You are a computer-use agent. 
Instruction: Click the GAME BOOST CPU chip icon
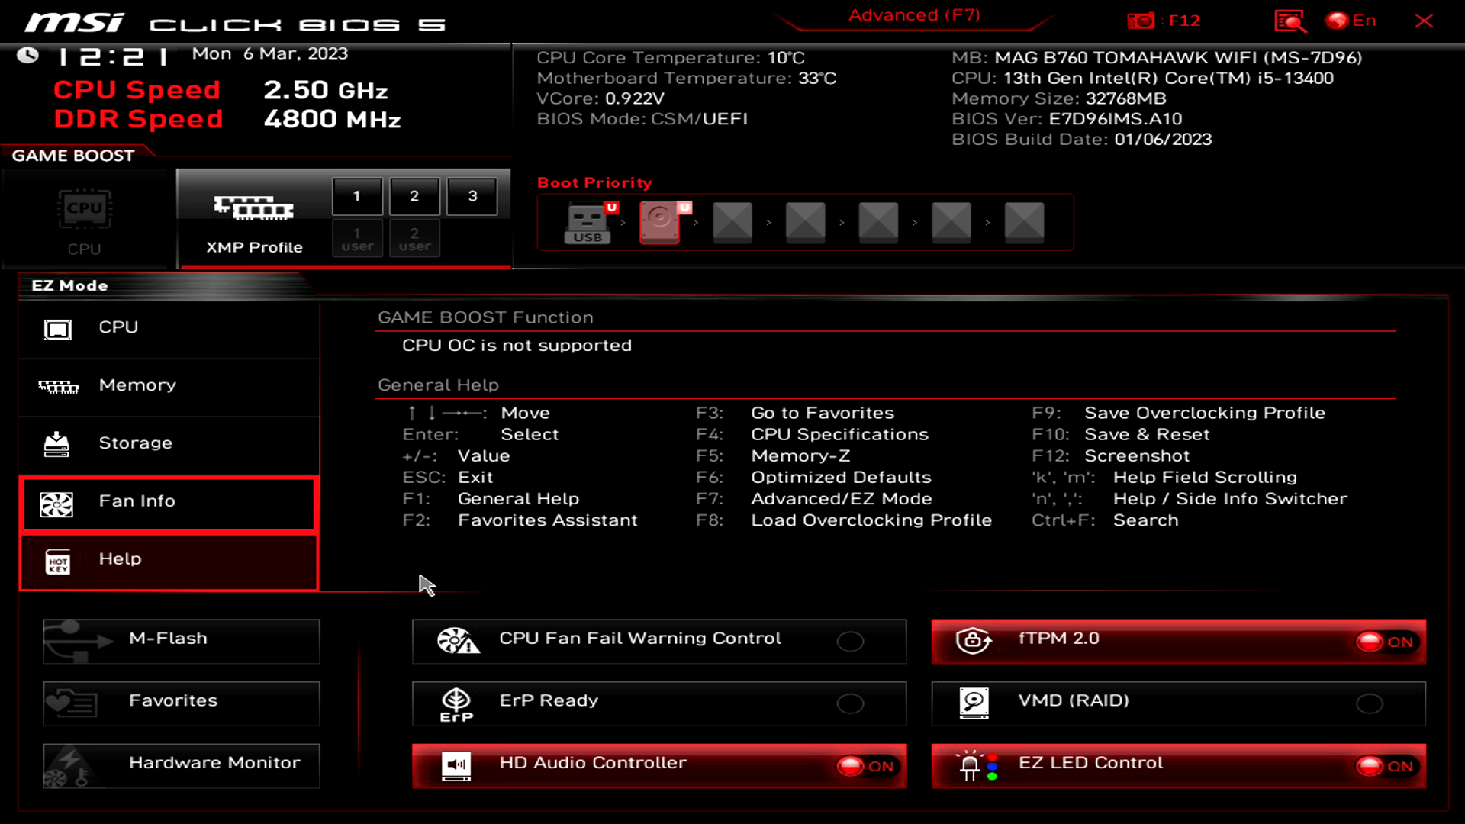click(x=85, y=209)
